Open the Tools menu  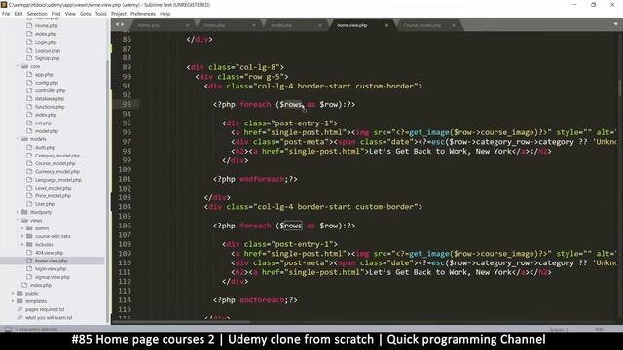click(101, 14)
